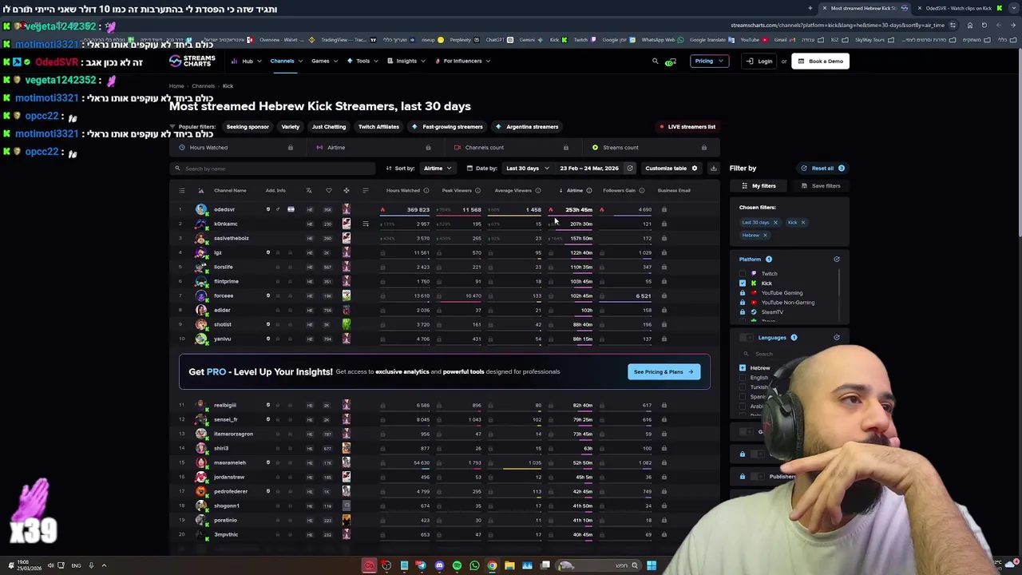
Task: Expand the Channels navigation dropdown
Action: point(286,61)
